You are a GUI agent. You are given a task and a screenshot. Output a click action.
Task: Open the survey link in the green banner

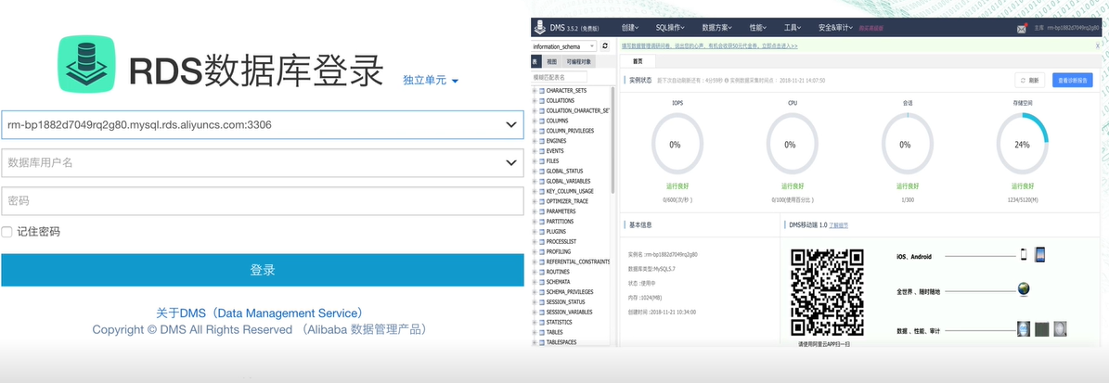[x=709, y=46]
